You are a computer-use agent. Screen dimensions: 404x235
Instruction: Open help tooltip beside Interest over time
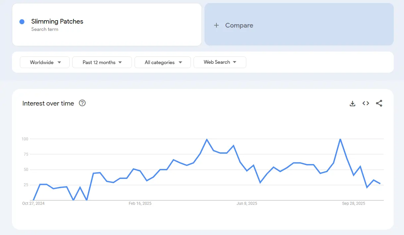82,103
